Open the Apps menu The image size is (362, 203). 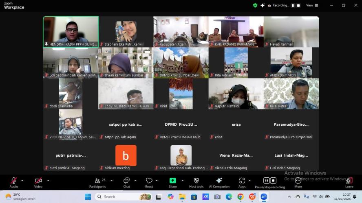pyautogui.click(x=242, y=182)
